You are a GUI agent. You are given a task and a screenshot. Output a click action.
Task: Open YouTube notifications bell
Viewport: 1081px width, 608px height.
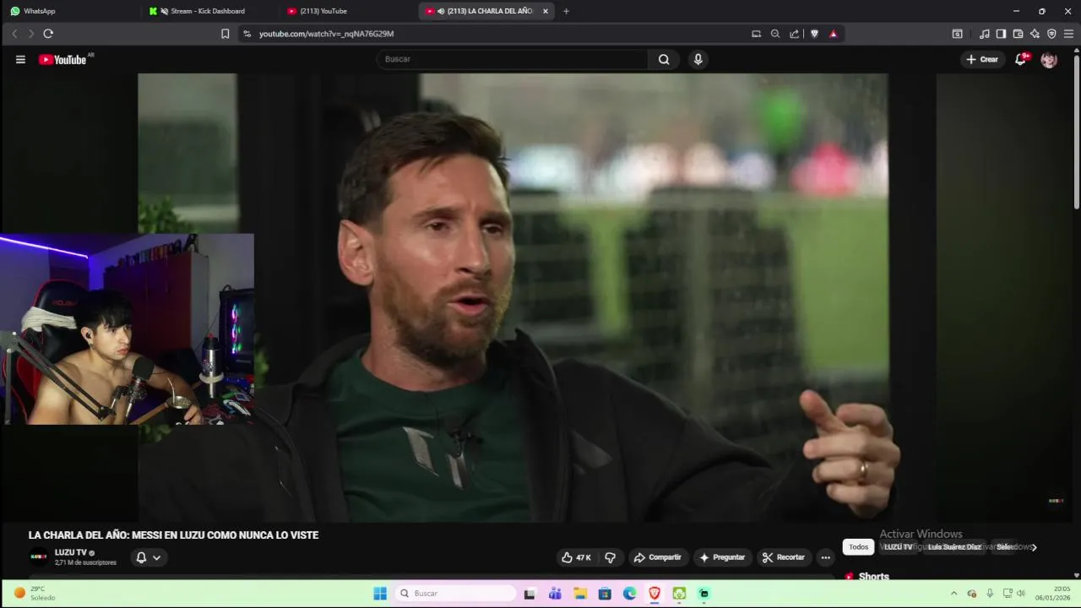[x=1020, y=59]
